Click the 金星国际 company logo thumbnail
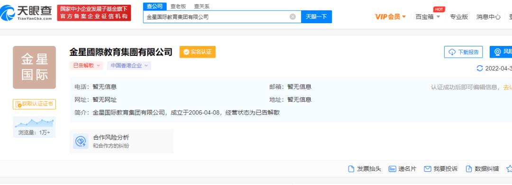Screen dimensions: 512x185 [x=34, y=67]
